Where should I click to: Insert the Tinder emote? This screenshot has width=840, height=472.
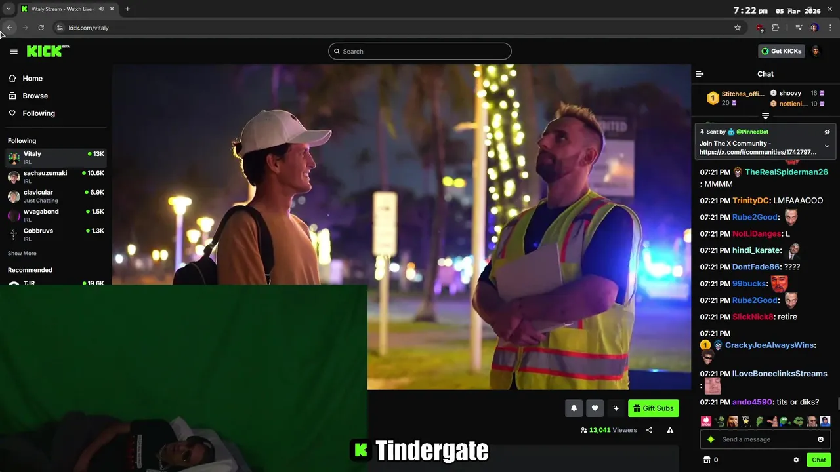tap(705, 422)
